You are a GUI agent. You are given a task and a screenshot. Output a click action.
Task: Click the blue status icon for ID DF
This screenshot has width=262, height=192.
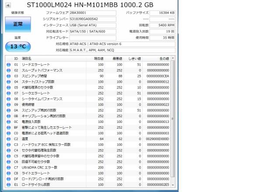tap(8, 179)
